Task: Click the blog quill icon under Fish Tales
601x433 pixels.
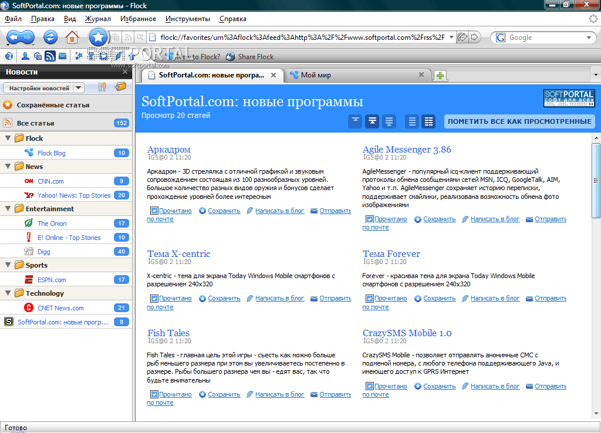Action: click(x=249, y=394)
